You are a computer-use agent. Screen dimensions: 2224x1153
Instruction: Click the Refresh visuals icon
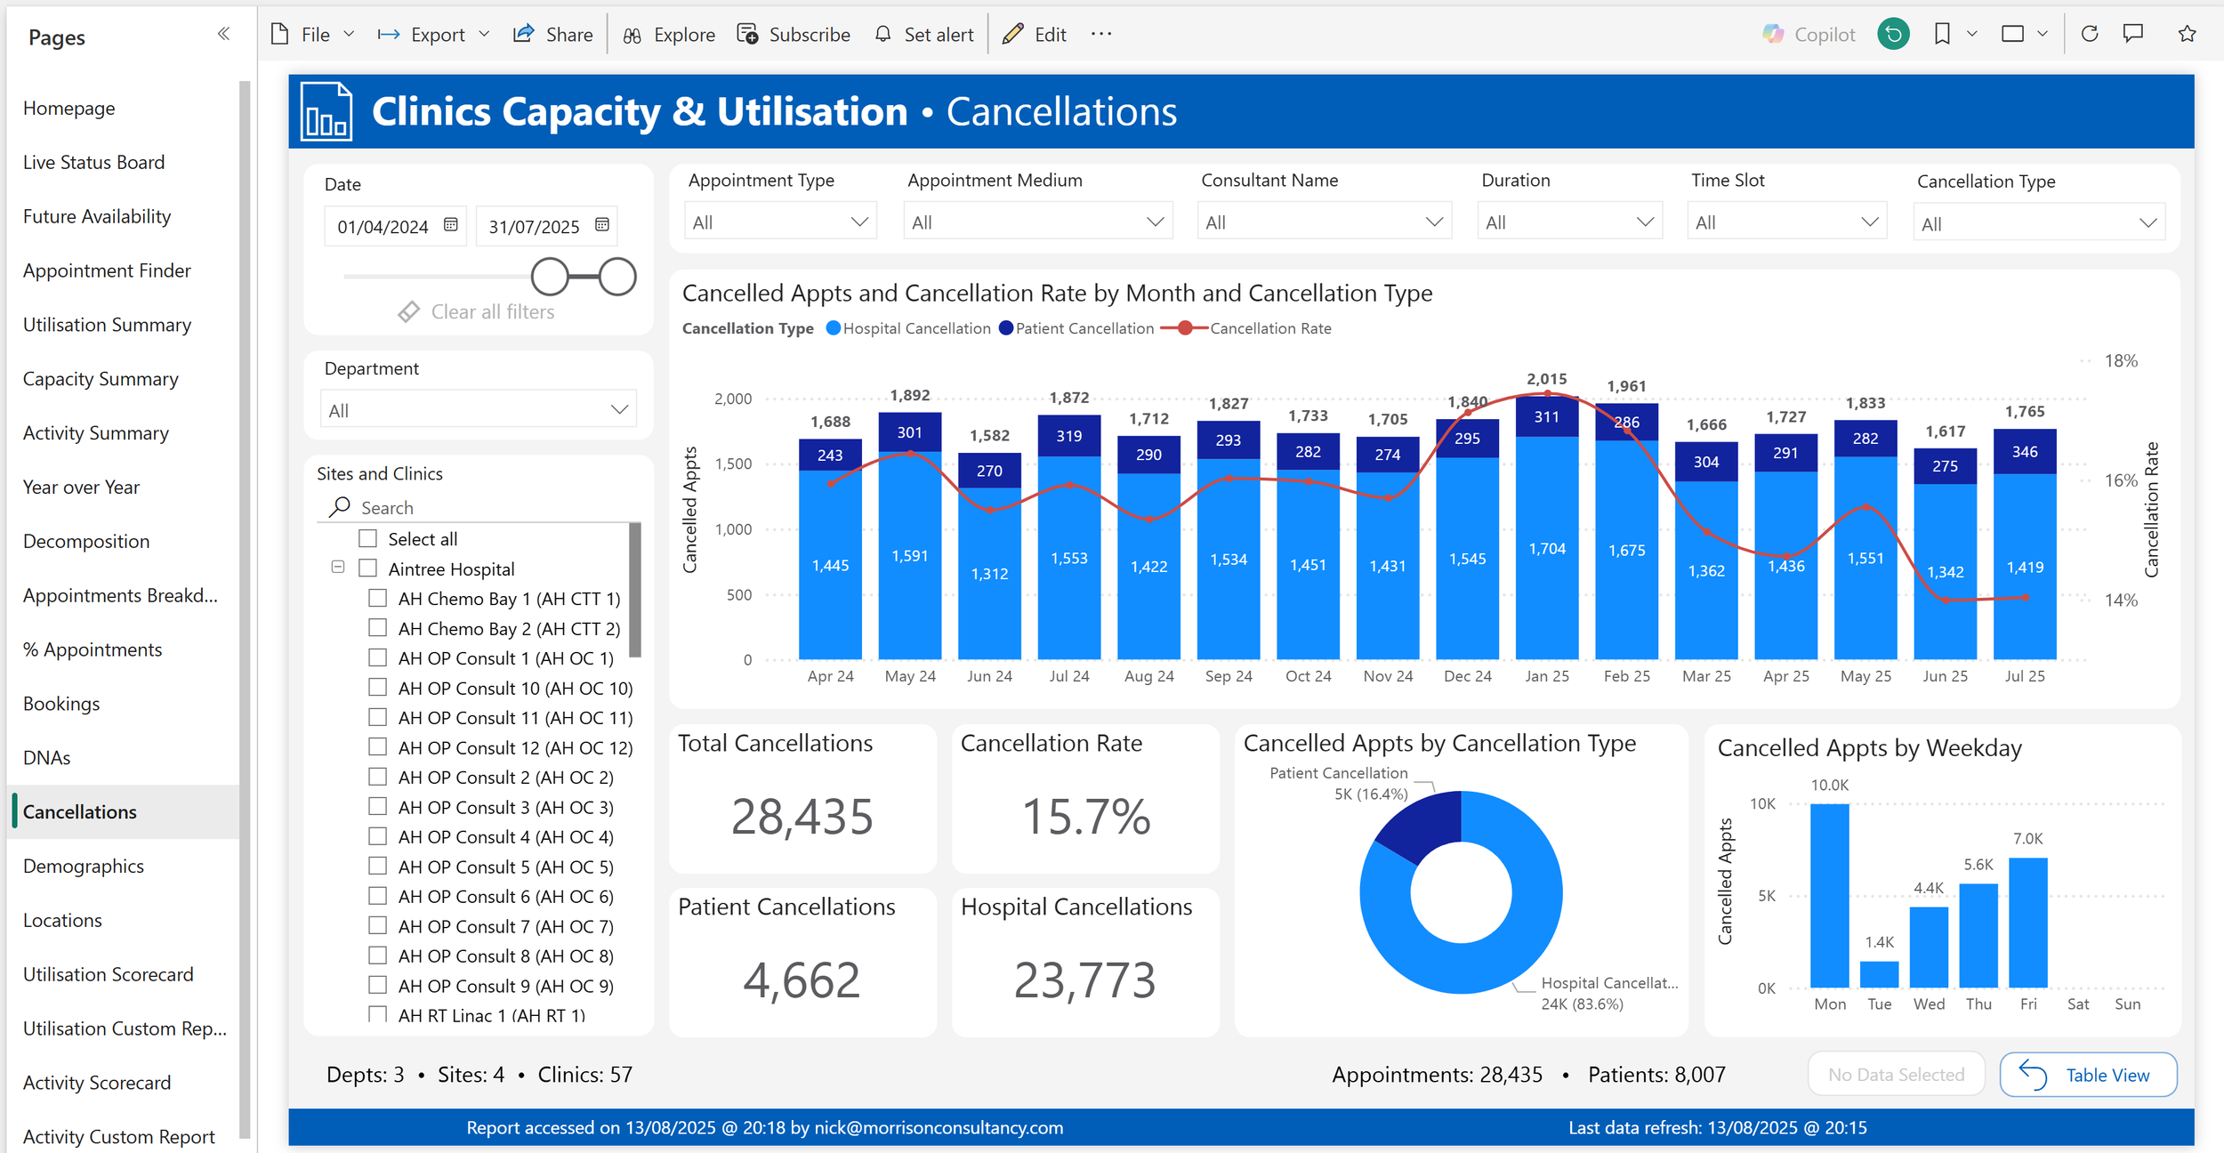click(x=2090, y=34)
